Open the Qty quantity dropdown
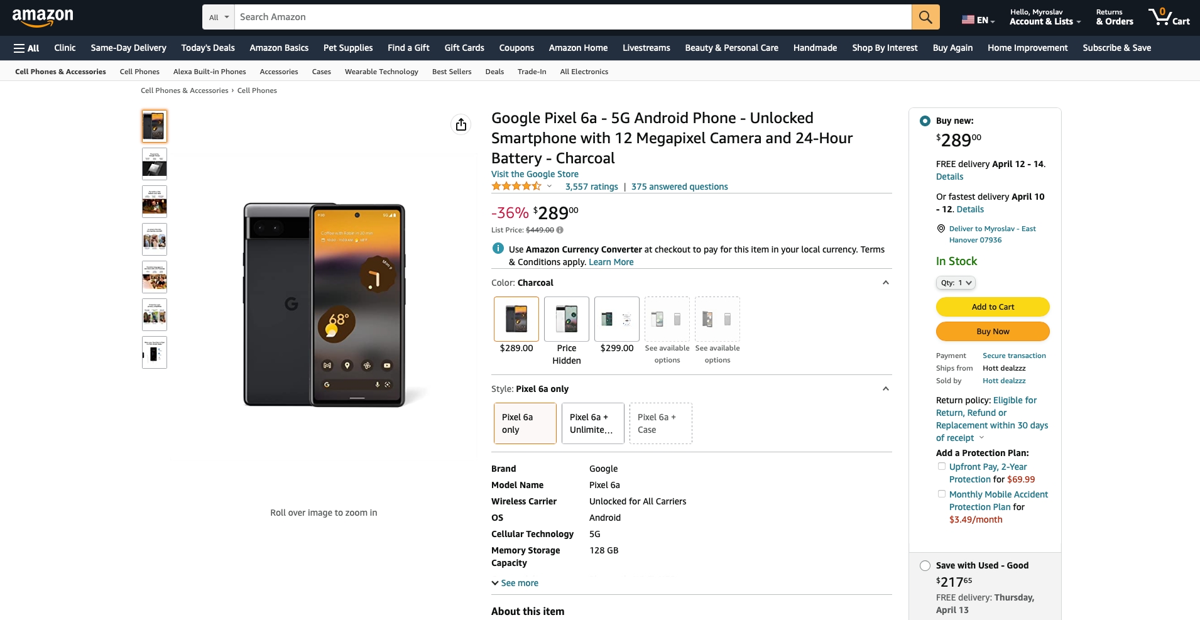This screenshot has height=620, width=1200. click(956, 283)
